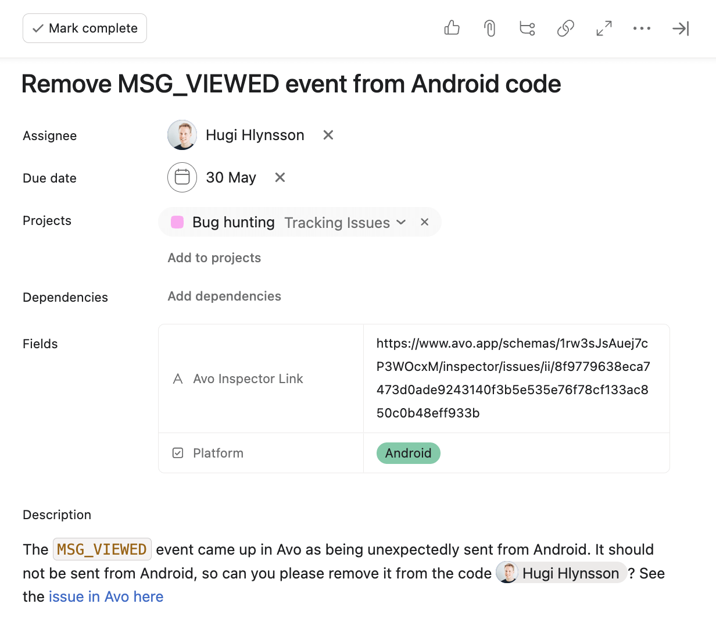The width and height of the screenshot is (716, 643).
Task: Follow the issue in Avo here link
Action: tap(106, 596)
